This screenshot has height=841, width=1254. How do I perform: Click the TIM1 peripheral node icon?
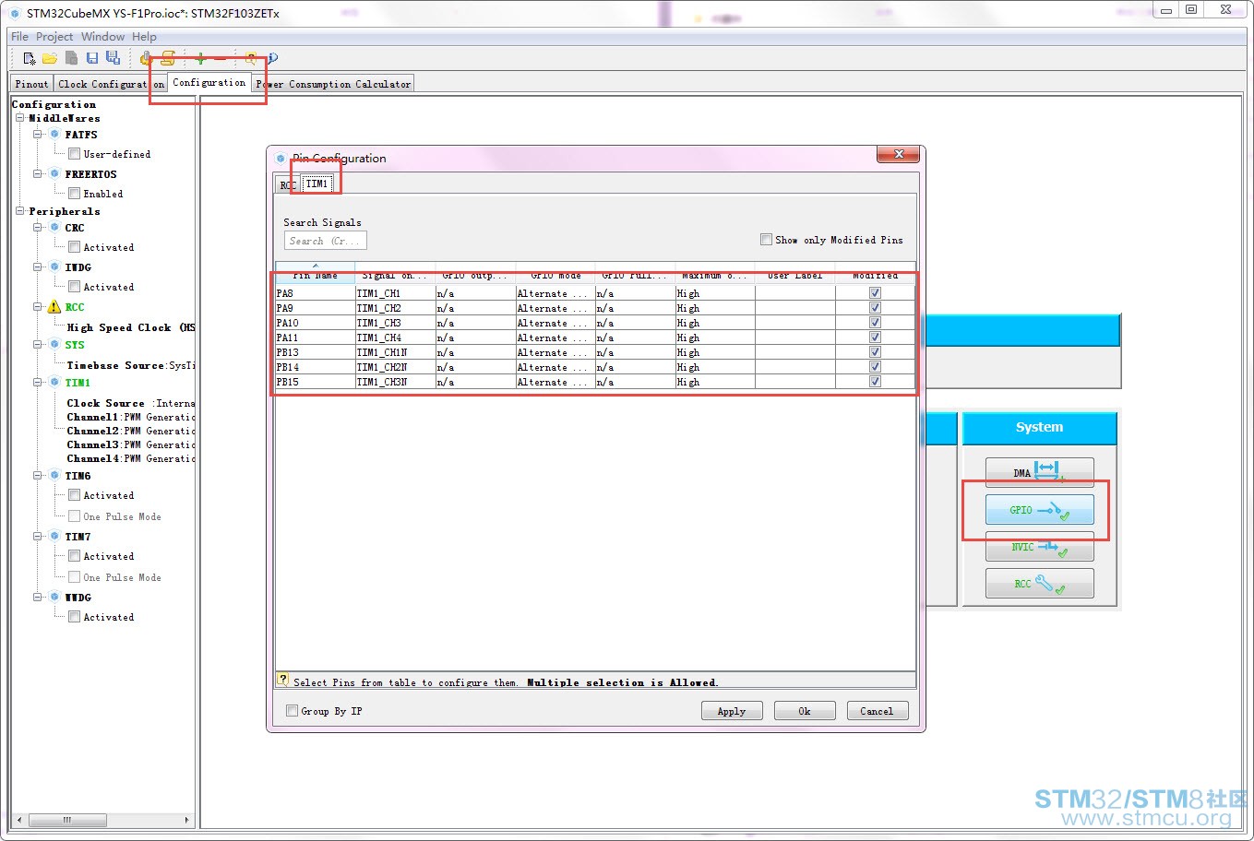coord(54,383)
